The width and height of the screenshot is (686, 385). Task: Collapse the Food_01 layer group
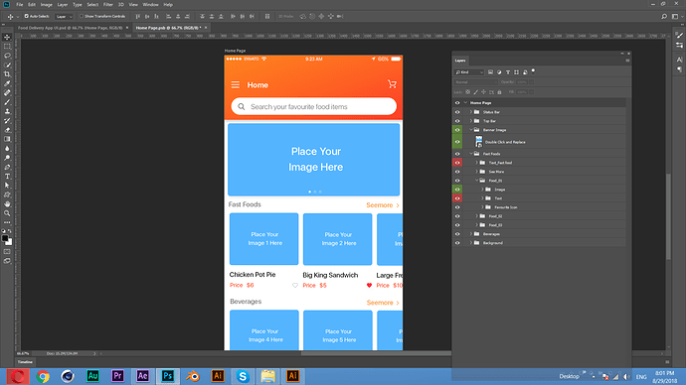[x=477, y=181]
